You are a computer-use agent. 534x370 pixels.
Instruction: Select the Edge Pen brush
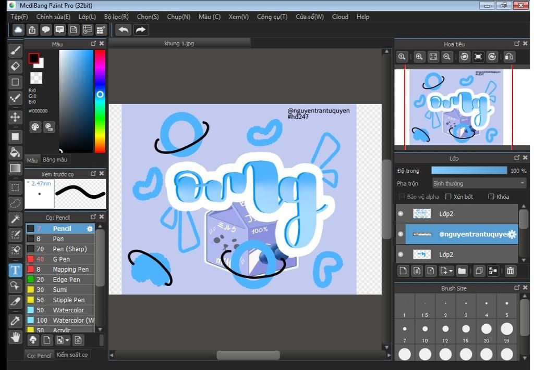pyautogui.click(x=60, y=279)
